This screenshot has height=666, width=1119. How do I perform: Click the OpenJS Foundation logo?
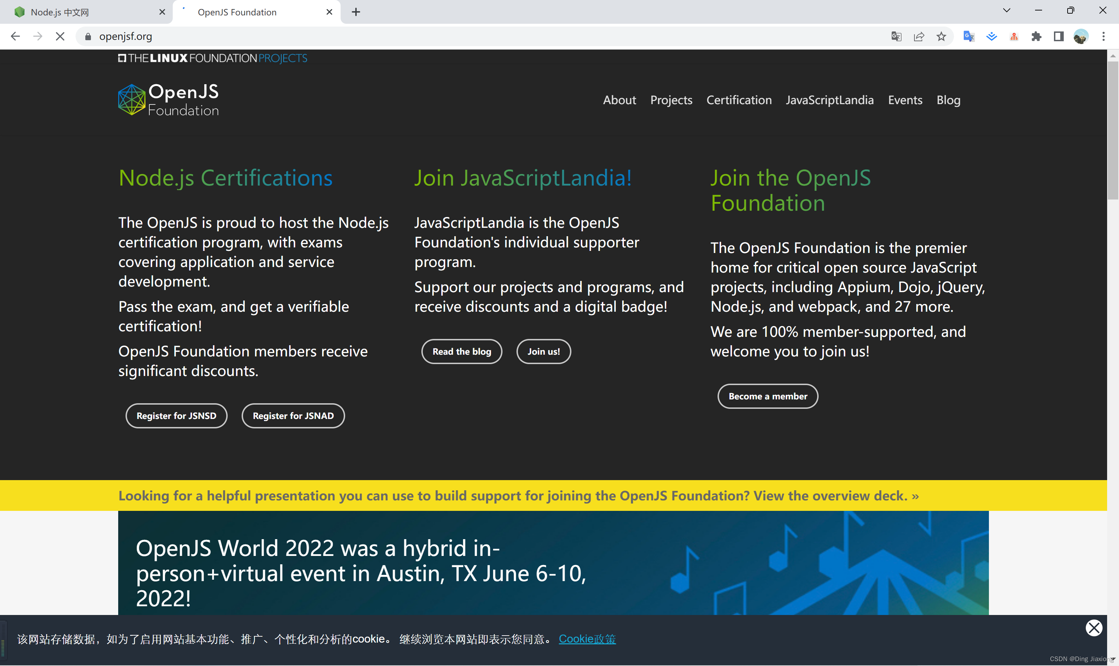click(x=169, y=99)
